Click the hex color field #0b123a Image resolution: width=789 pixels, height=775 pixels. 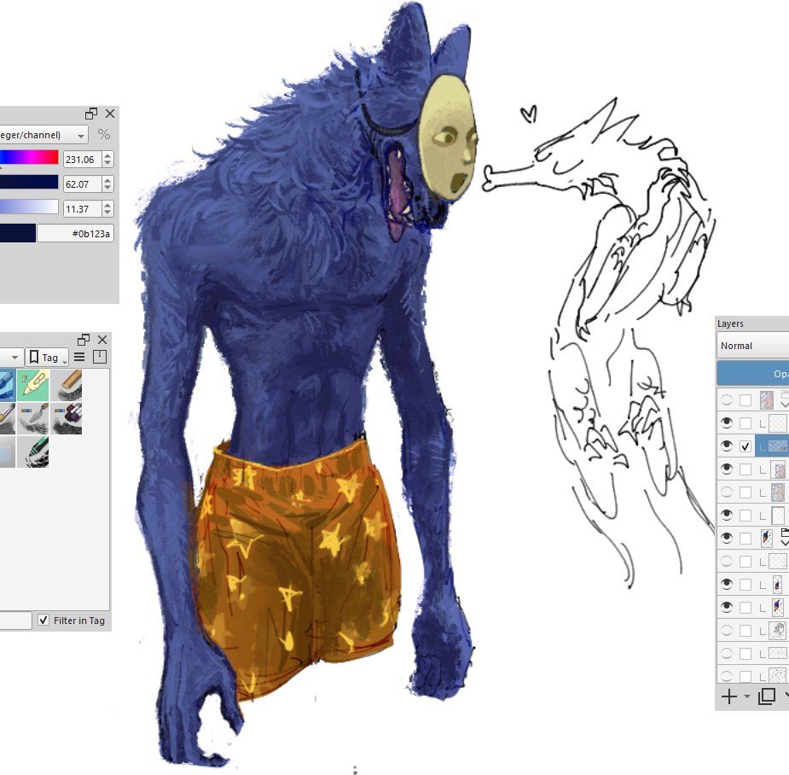(x=75, y=234)
